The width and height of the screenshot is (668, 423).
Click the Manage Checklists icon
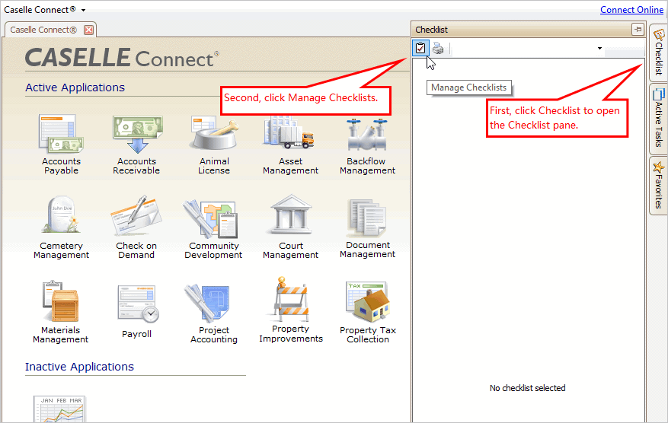tap(420, 48)
